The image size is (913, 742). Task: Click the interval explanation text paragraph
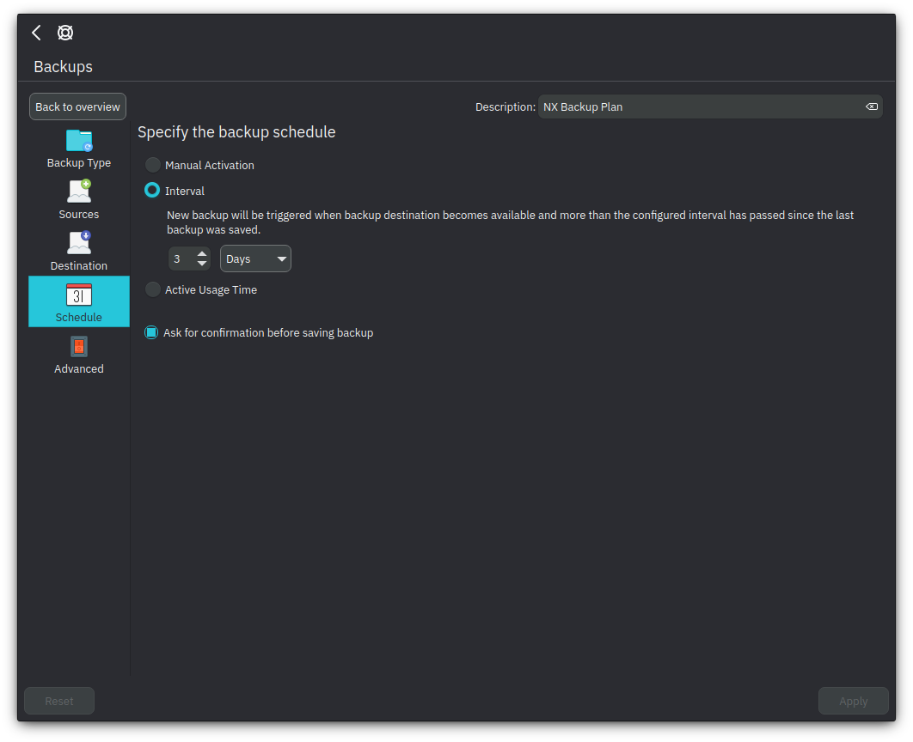[x=510, y=222]
